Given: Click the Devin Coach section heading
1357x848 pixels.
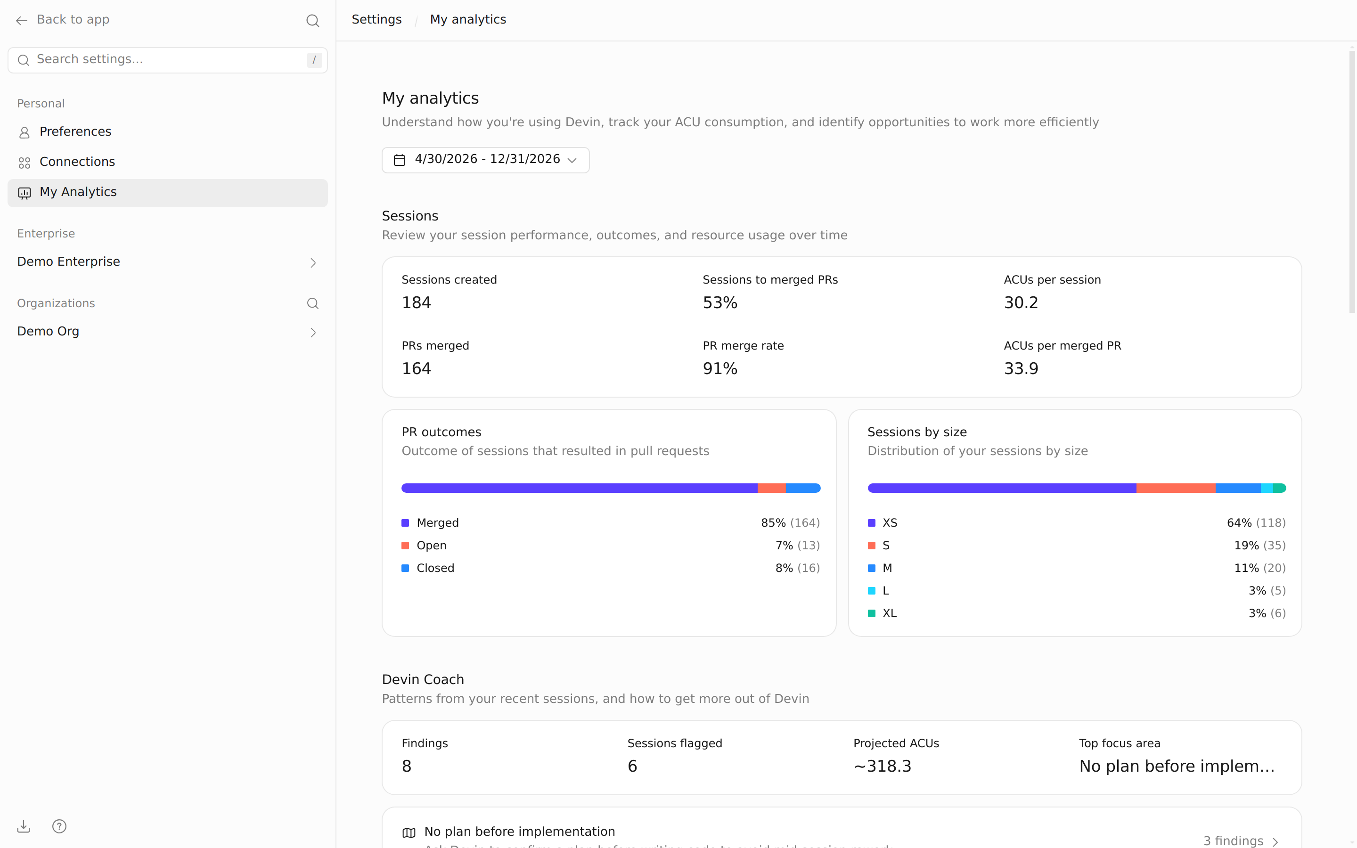Looking at the screenshot, I should click(423, 679).
